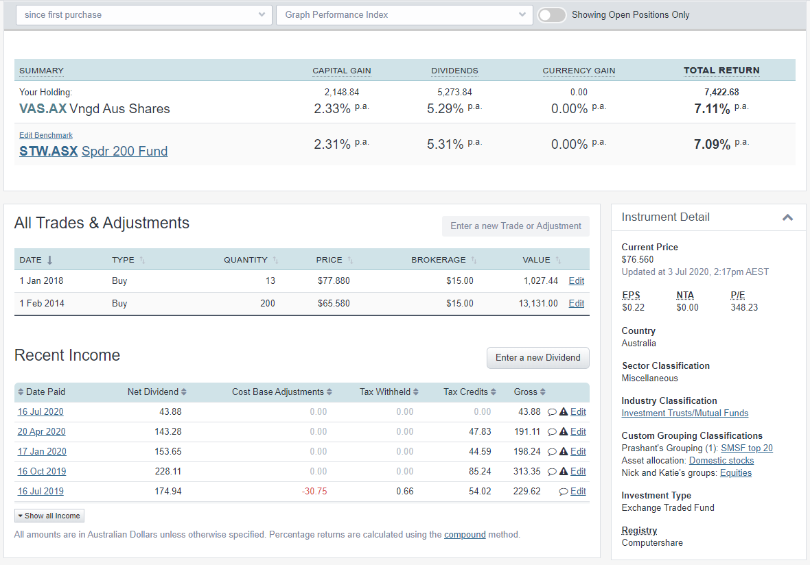Open the since first purchase dropdown

(143, 14)
